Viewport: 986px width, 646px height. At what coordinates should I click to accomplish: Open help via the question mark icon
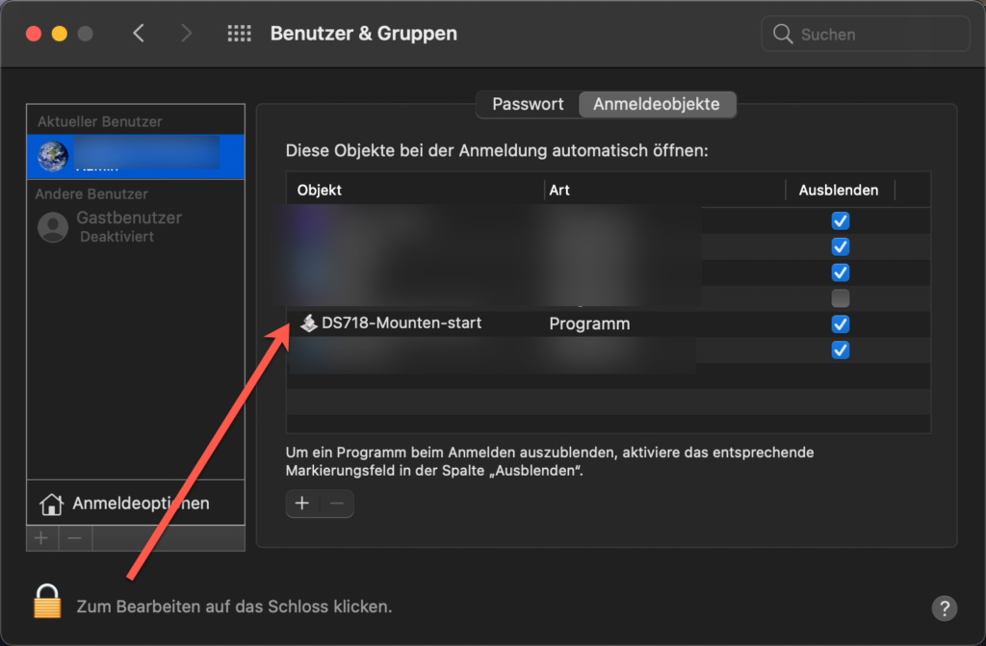(x=945, y=608)
